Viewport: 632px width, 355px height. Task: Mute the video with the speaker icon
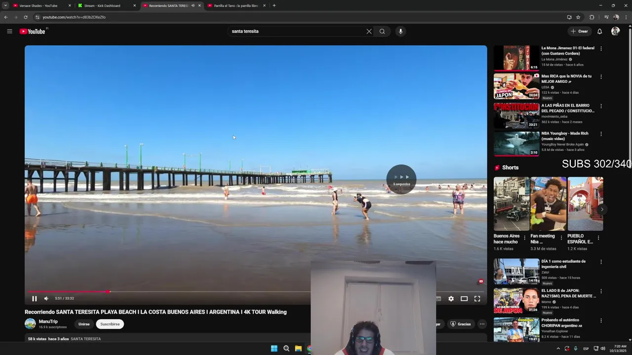click(x=46, y=298)
